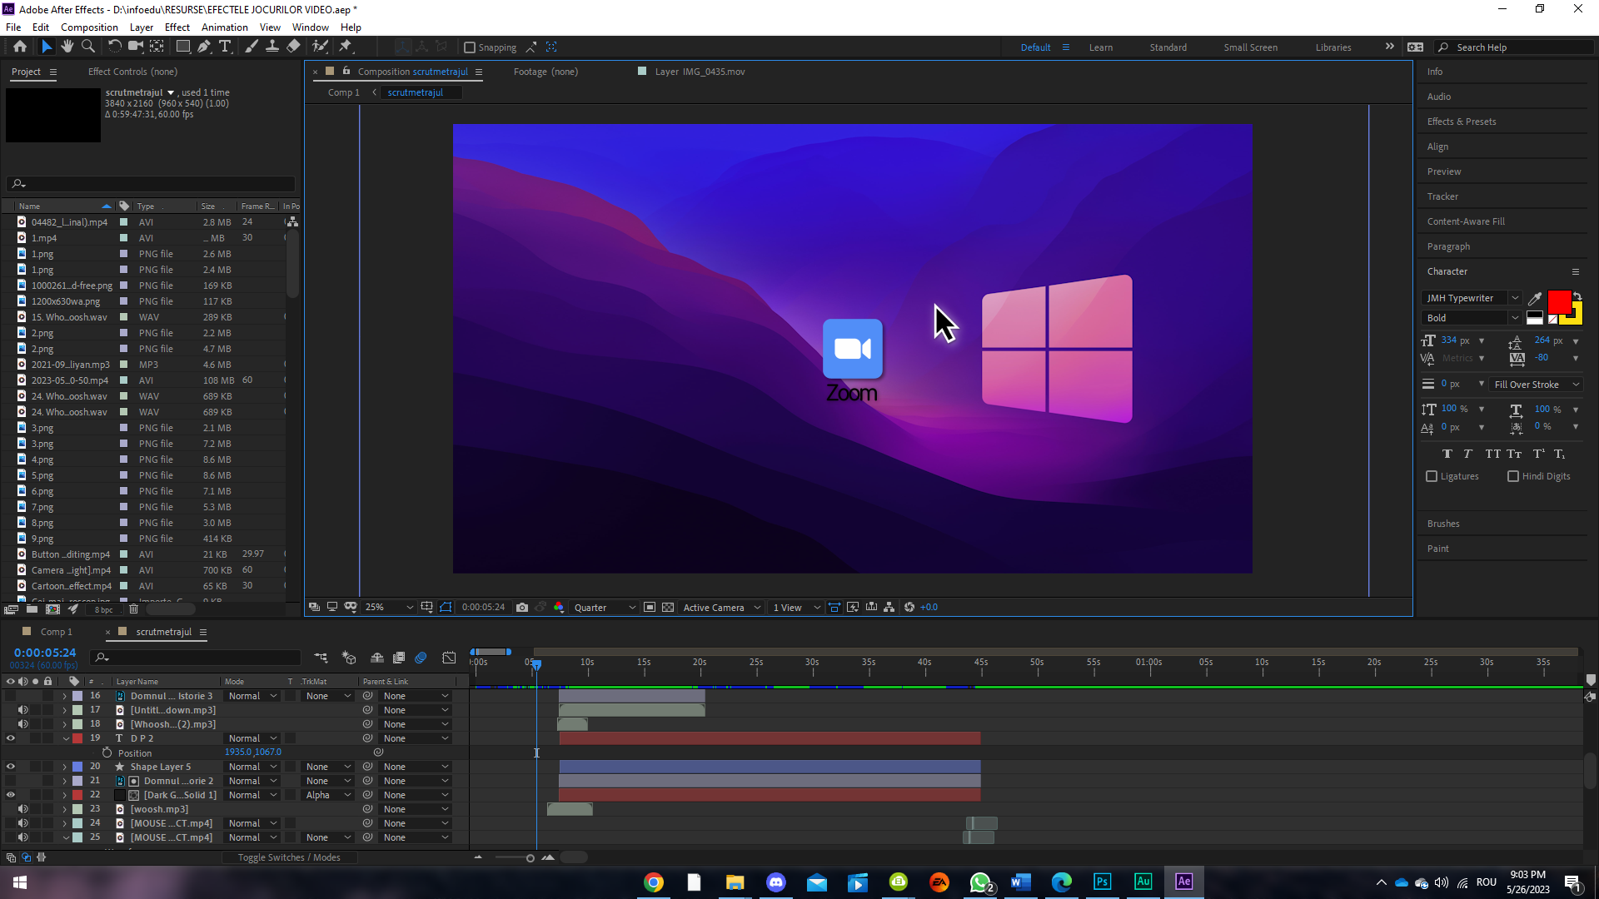Viewport: 1599px width, 899px height.
Task: Mute audio of Untitl...down.mp3 layer
Action: point(23,710)
